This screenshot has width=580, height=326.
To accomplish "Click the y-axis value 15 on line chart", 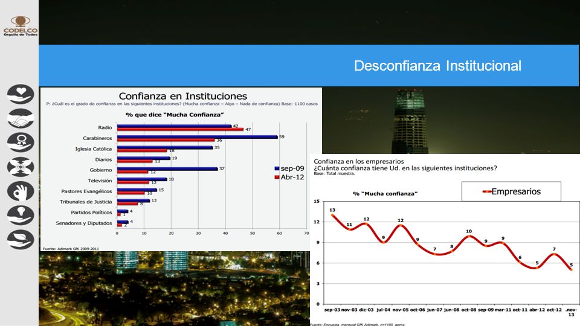I will [316, 202].
